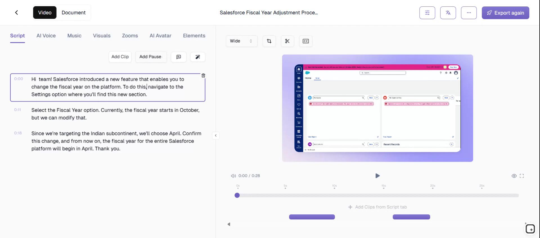Click the timeline progress track

pyautogui.click(x=378, y=196)
